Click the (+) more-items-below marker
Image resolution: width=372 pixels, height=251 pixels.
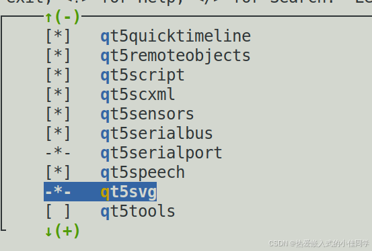click(67, 231)
